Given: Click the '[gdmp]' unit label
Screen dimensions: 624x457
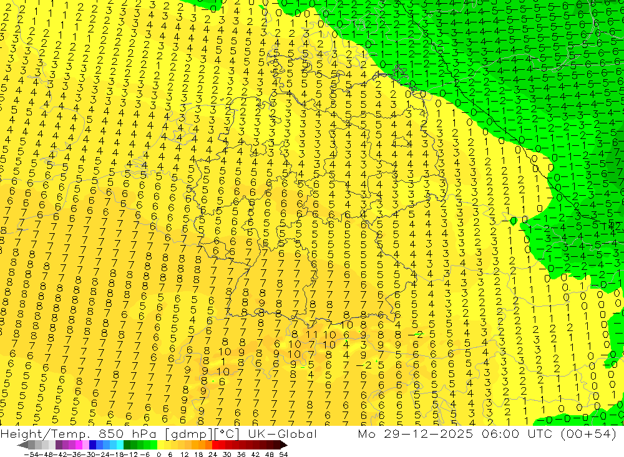Looking at the screenshot, I should (x=188, y=434).
